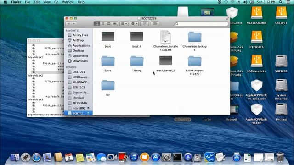Select SSD32GB drive on desktop
This screenshot has height=165, width=294.
pyautogui.click(x=281, y=61)
